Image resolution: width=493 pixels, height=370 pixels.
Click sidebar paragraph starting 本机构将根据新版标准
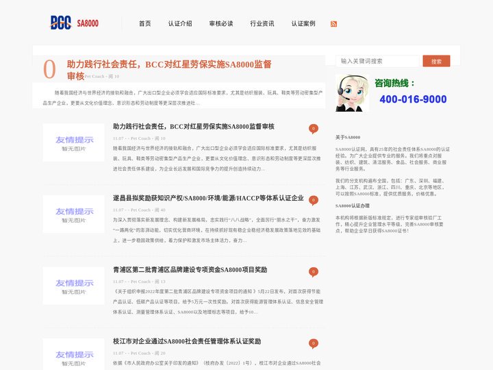coord(389,224)
